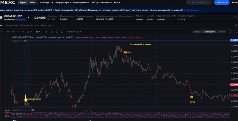The height and width of the screenshot is (121, 238).
Task: Open the Фьючерсы menu
Action: point(47,3)
